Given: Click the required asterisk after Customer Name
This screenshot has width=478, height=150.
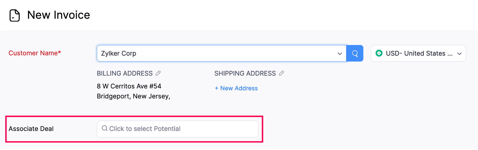Looking at the screenshot, I should (60, 52).
